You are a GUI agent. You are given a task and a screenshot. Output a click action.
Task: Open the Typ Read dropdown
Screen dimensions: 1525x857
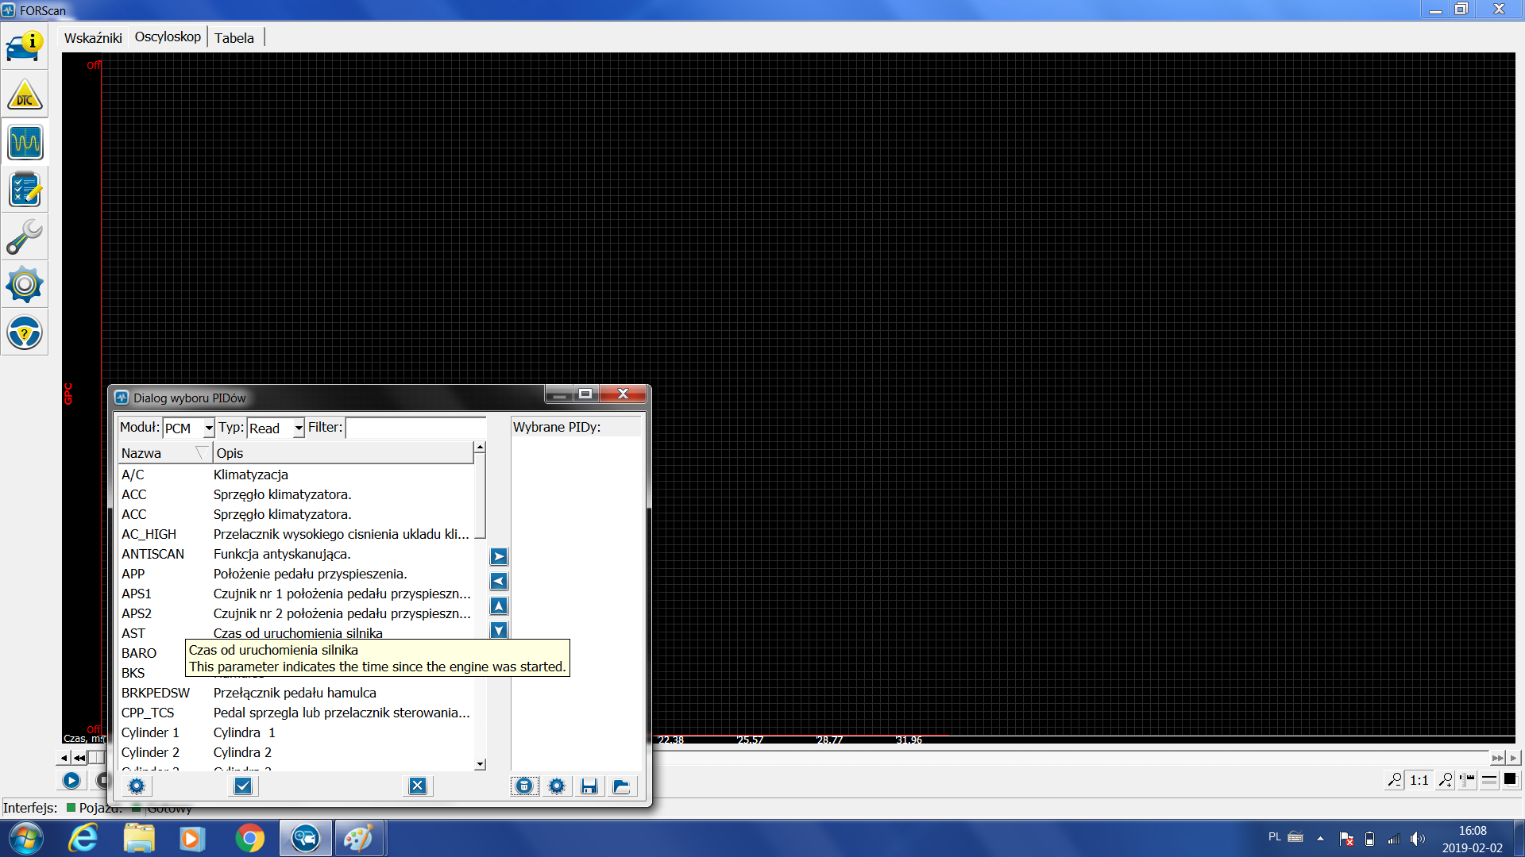[x=299, y=428]
